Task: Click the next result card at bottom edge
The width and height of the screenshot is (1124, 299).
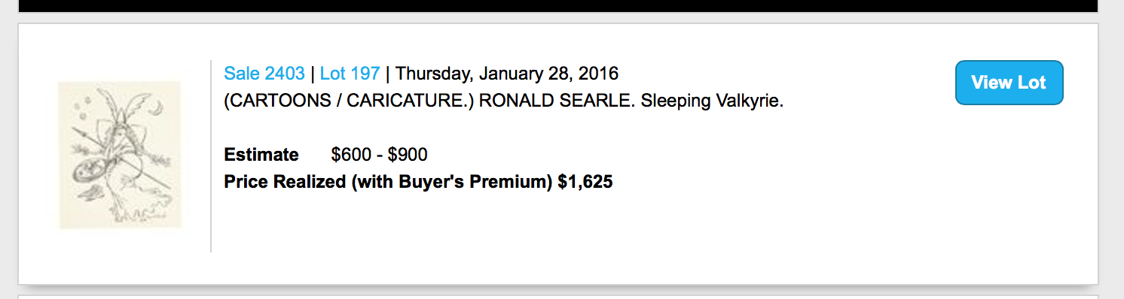Action: tap(557, 297)
